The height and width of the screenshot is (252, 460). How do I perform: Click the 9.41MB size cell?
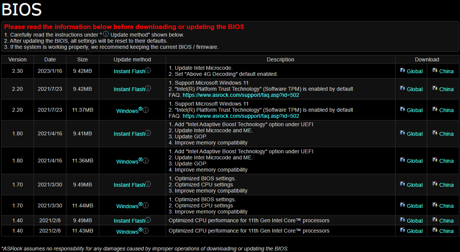coord(82,133)
